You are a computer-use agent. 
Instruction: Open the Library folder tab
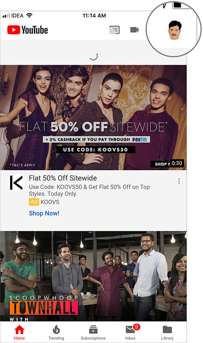click(x=167, y=332)
